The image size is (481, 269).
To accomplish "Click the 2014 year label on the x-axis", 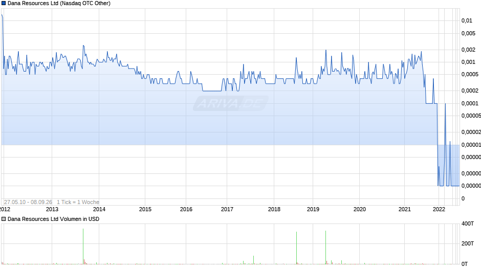I will [99, 209].
